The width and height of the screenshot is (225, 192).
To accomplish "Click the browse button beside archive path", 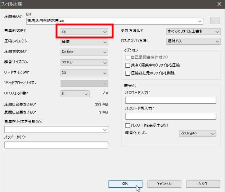I will [215, 21].
